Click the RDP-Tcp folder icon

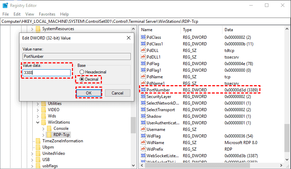point(49,135)
